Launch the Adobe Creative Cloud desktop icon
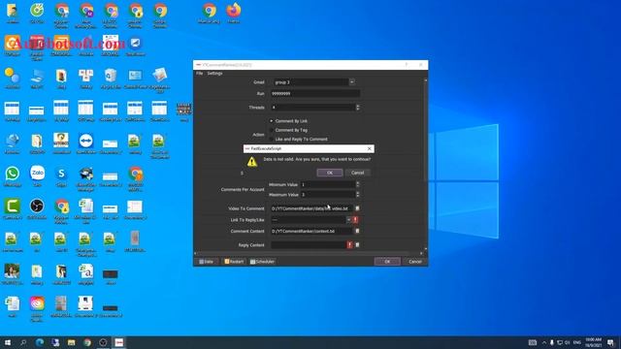This screenshot has height=349, width=621. [x=37, y=308]
